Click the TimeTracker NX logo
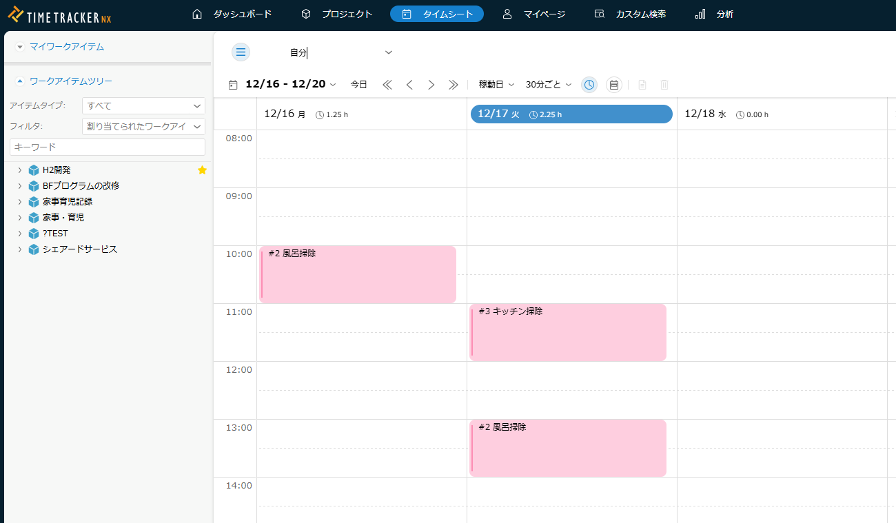The width and height of the screenshot is (896, 523). [x=59, y=14]
